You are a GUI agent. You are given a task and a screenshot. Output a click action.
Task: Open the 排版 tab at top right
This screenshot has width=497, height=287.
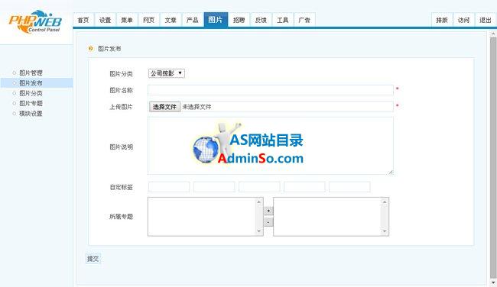pyautogui.click(x=442, y=21)
